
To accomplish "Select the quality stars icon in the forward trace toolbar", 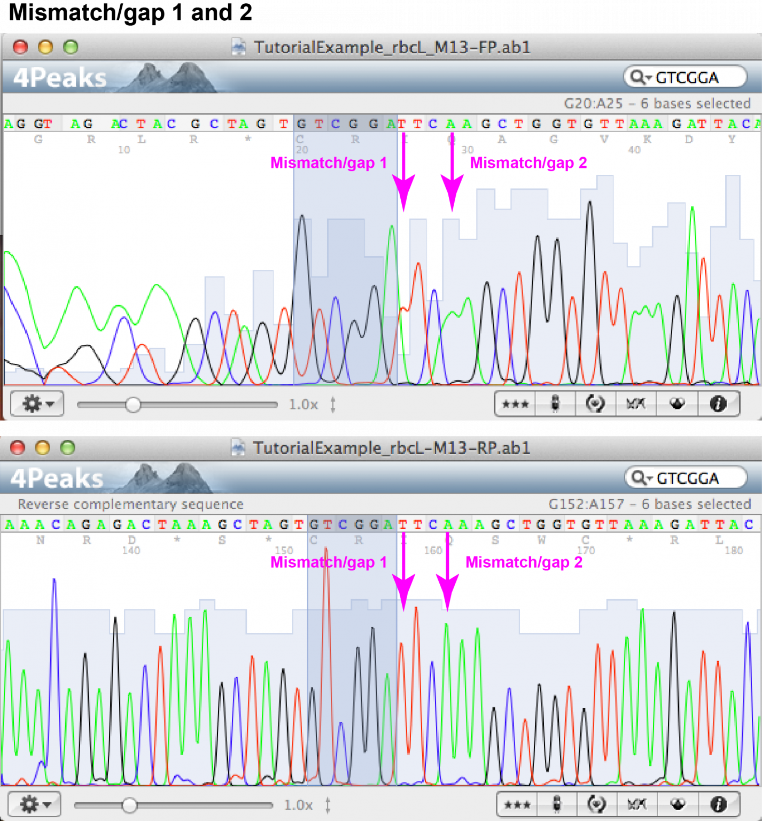I will [514, 404].
